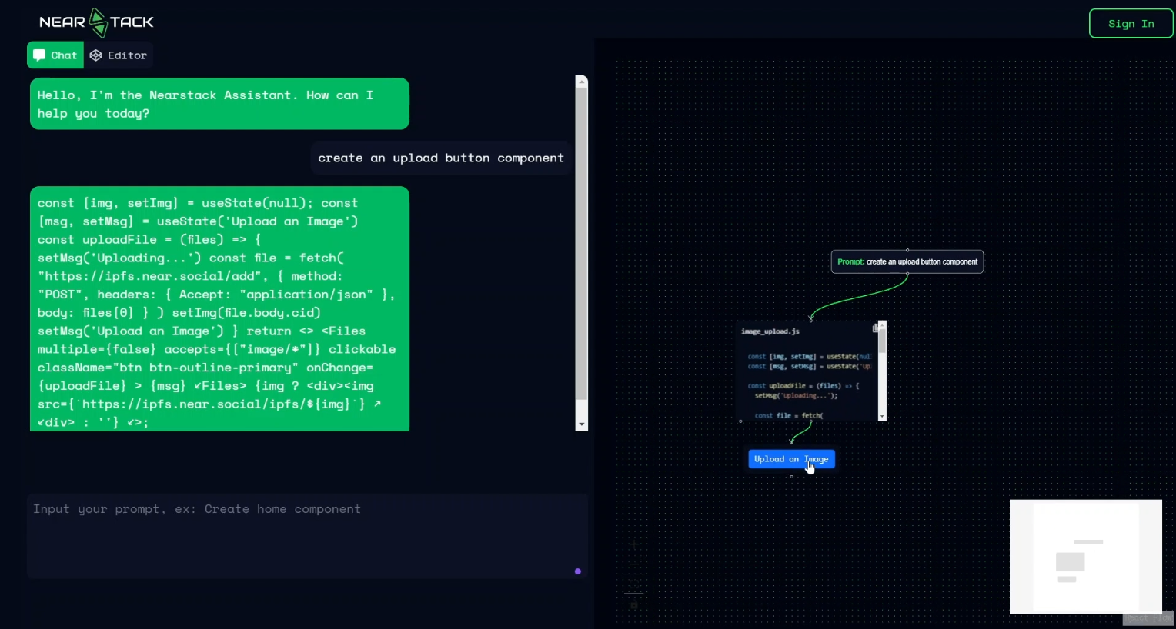Switch to the Chat tab
Screen dimensions: 1176x629
[x=55, y=55]
